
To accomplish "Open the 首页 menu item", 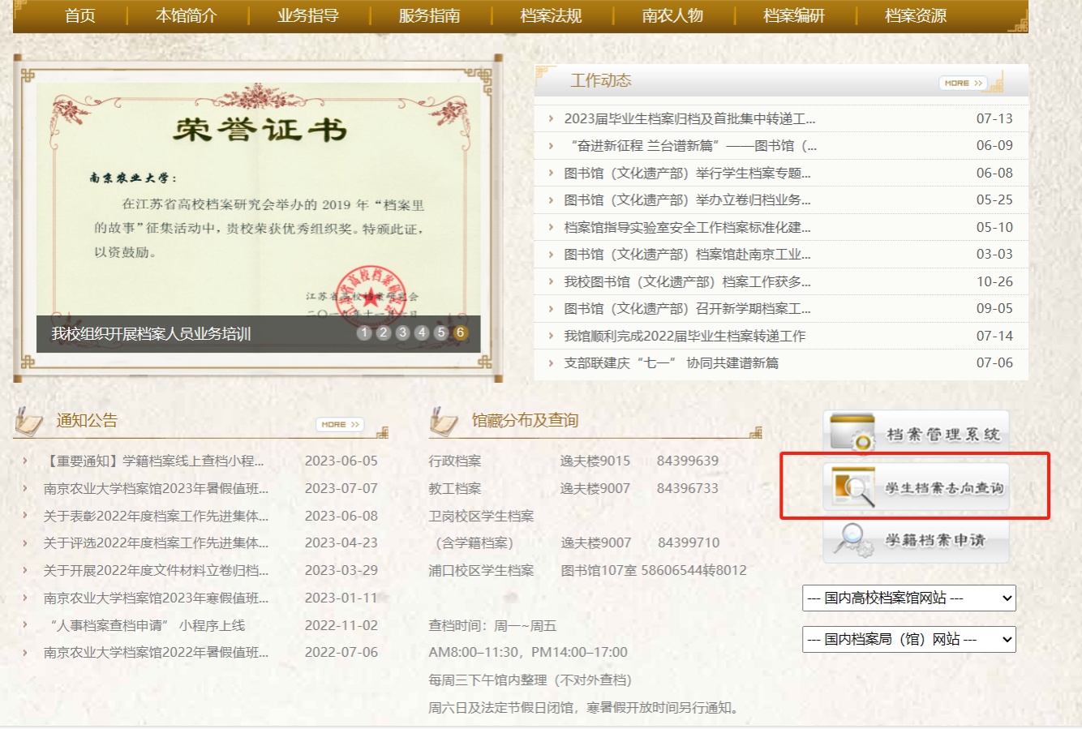I will pyautogui.click(x=80, y=16).
